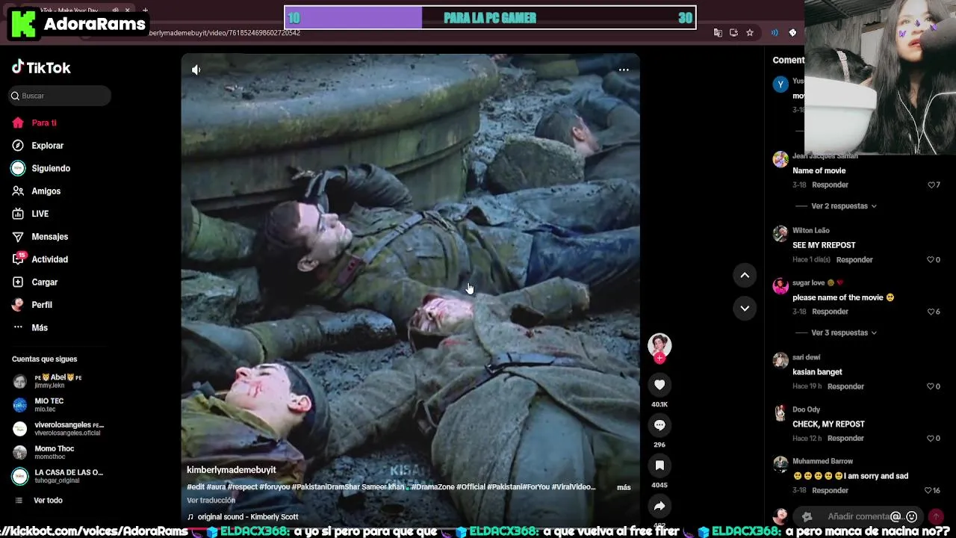The image size is (956, 538).
Task: Open sugar love's profile name
Action: (808, 283)
